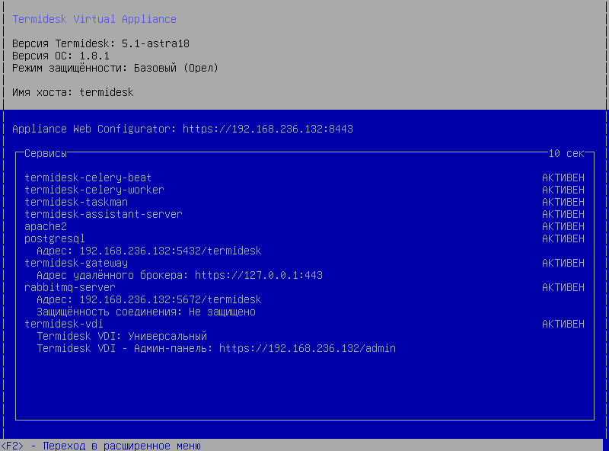609x451 pixels.
Task: Select the termidesk-assistant-server service row
Action: point(304,214)
